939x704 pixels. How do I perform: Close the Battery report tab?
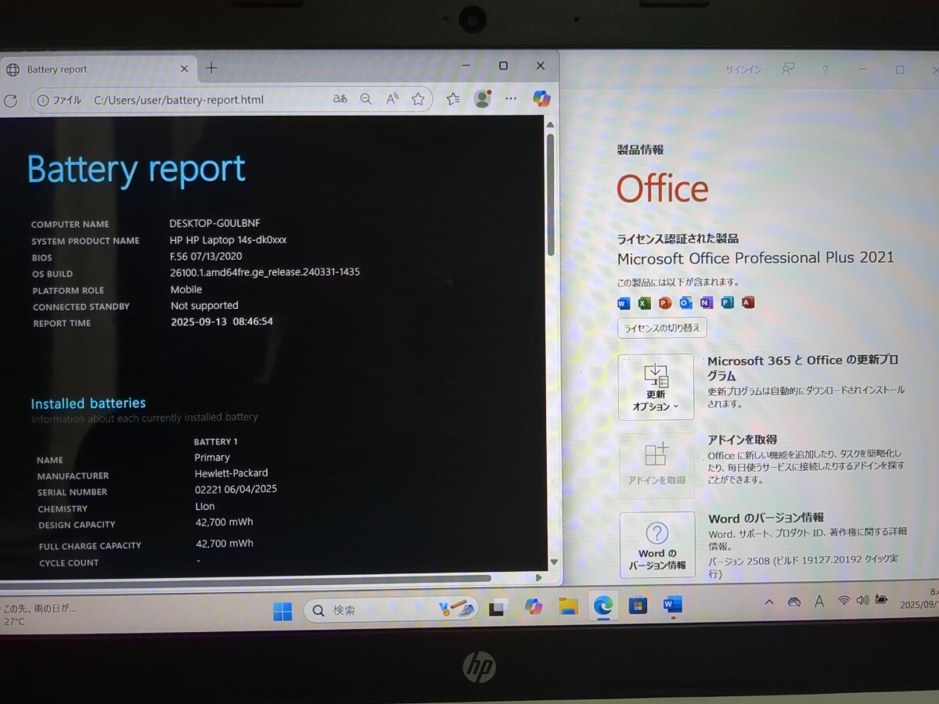pyautogui.click(x=185, y=69)
